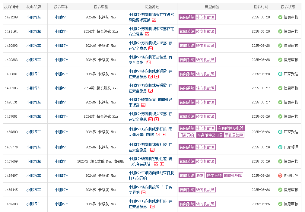
Task: Click the 厂家受理 status icon for complaint 1489800
Action: pos(280,132)
